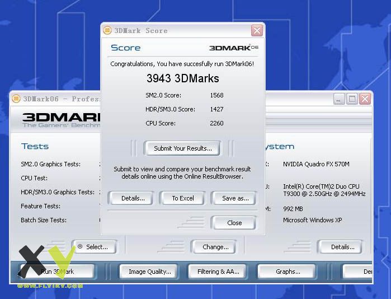This screenshot has width=391, height=299.
Task: Click the 3943 3DMarks score text
Action: point(183,78)
